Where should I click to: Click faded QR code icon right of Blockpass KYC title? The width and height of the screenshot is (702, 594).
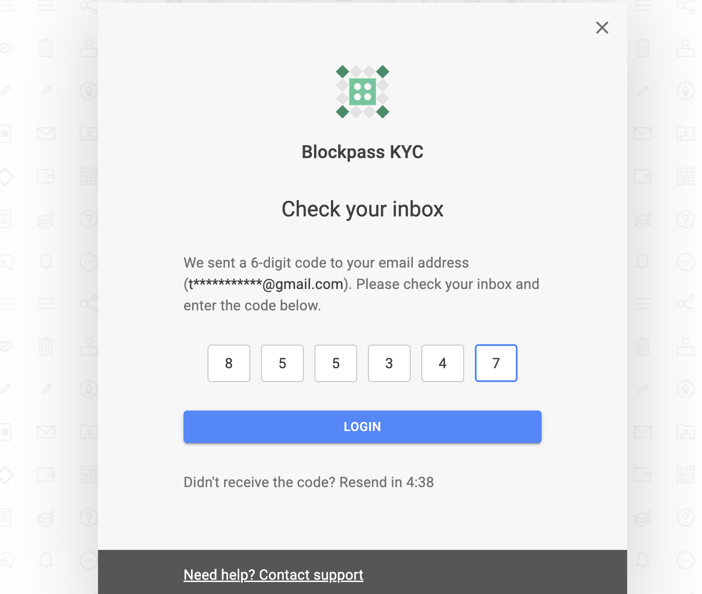[x=686, y=176]
